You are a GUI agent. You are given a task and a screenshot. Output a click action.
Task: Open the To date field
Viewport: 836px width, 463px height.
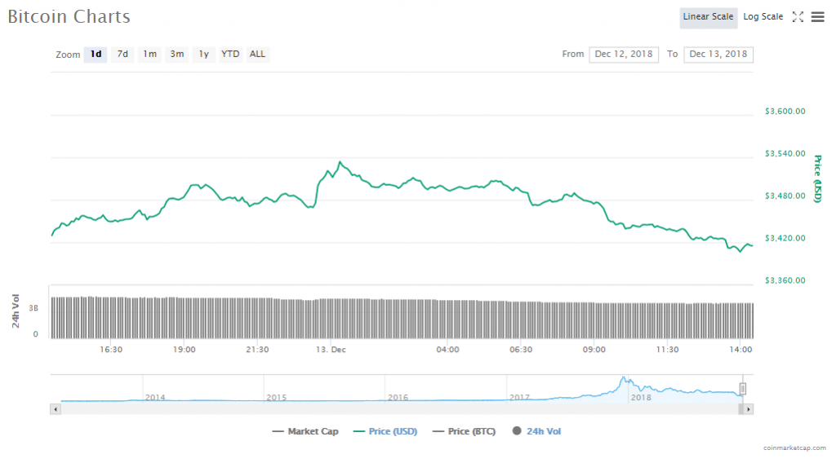[718, 55]
